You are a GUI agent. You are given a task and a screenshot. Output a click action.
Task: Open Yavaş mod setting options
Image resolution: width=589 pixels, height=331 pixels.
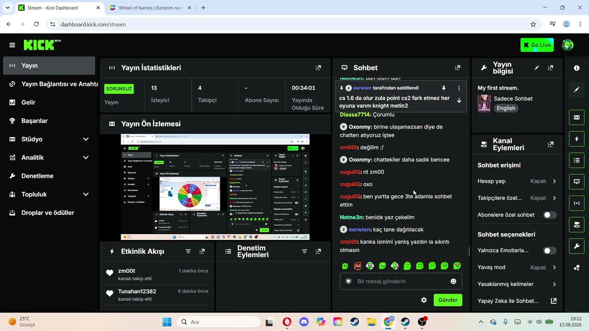pyautogui.click(x=517, y=268)
